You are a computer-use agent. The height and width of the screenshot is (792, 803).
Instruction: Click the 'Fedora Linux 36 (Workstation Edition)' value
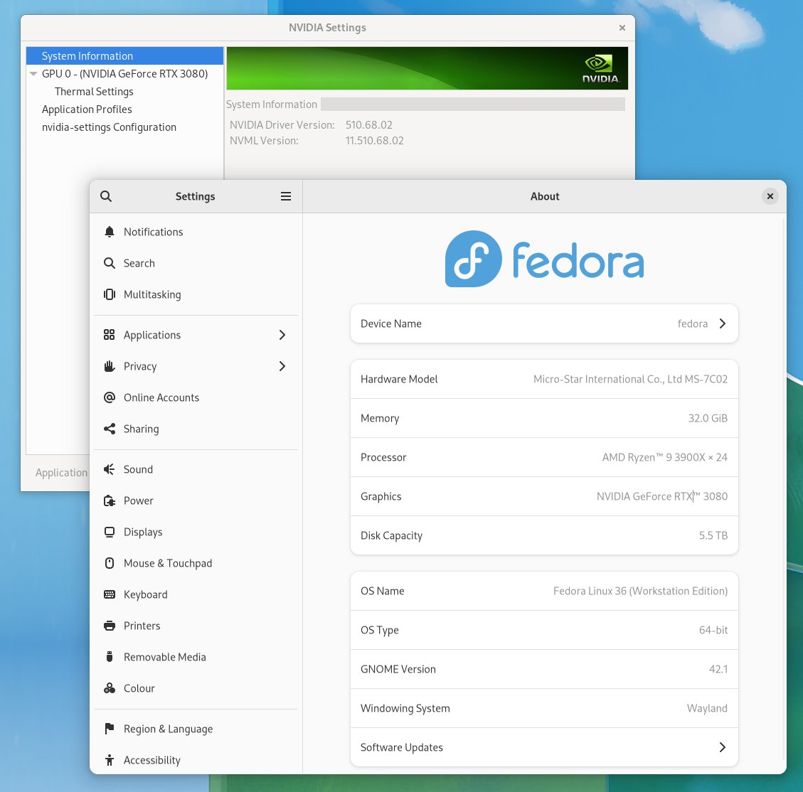pos(640,591)
